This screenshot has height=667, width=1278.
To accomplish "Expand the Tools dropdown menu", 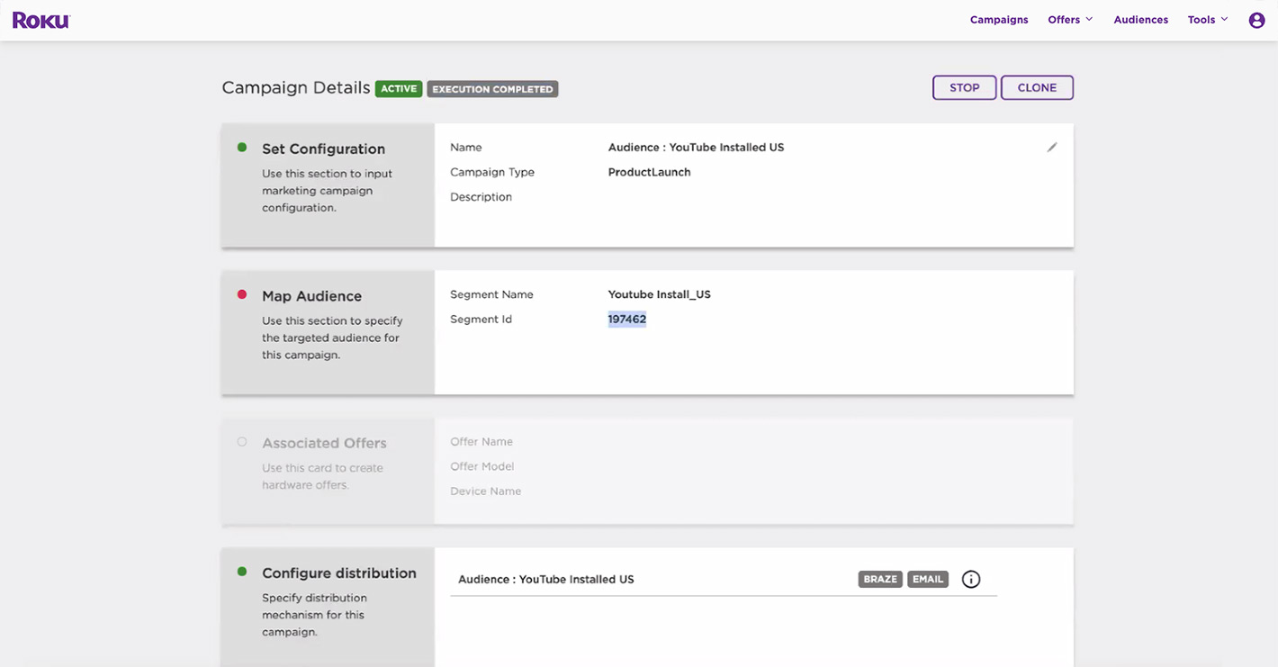I will point(1206,19).
